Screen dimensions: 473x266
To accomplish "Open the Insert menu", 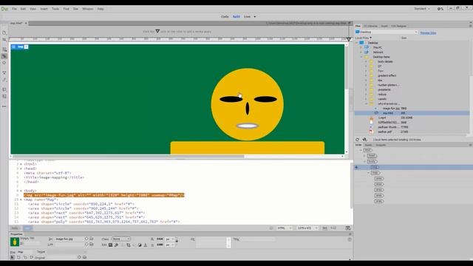I will tap(44, 9).
